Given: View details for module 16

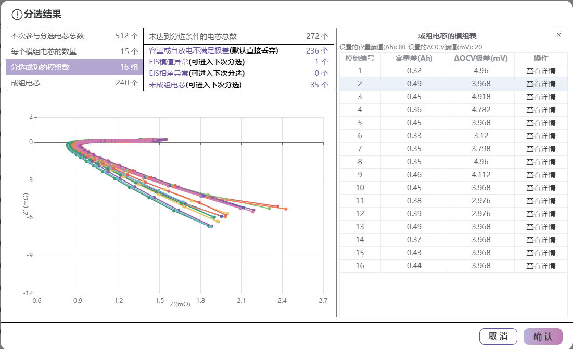Looking at the screenshot, I should [540, 266].
